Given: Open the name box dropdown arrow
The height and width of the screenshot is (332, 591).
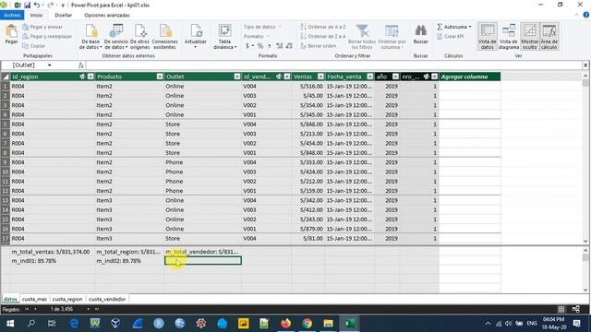Looking at the screenshot, I should click(x=49, y=65).
